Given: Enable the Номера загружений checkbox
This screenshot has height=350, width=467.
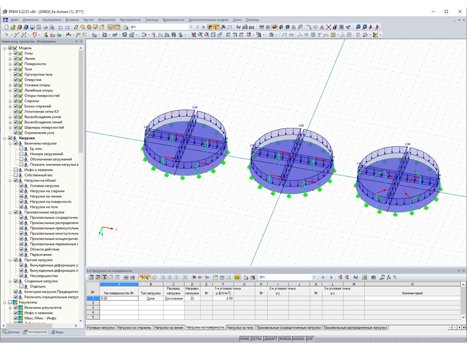Looking at the screenshot, I should pos(21,154).
